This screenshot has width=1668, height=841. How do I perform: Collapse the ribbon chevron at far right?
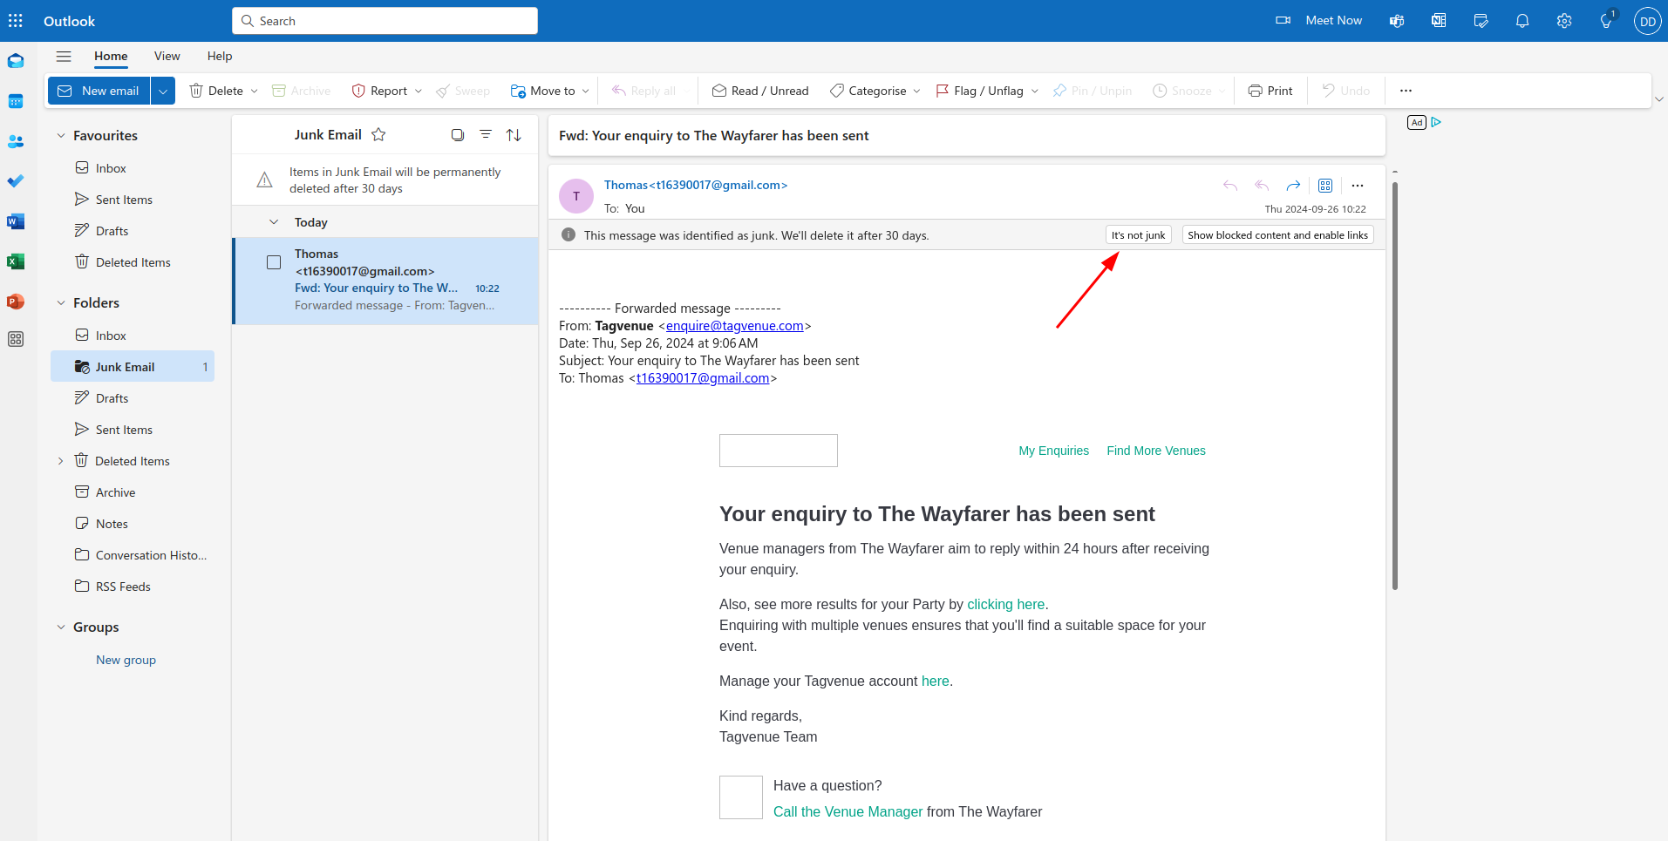[x=1659, y=99]
